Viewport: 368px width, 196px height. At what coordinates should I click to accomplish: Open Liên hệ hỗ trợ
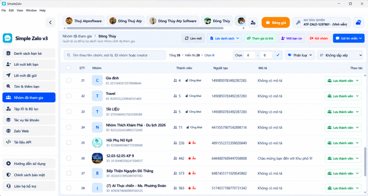29,186
